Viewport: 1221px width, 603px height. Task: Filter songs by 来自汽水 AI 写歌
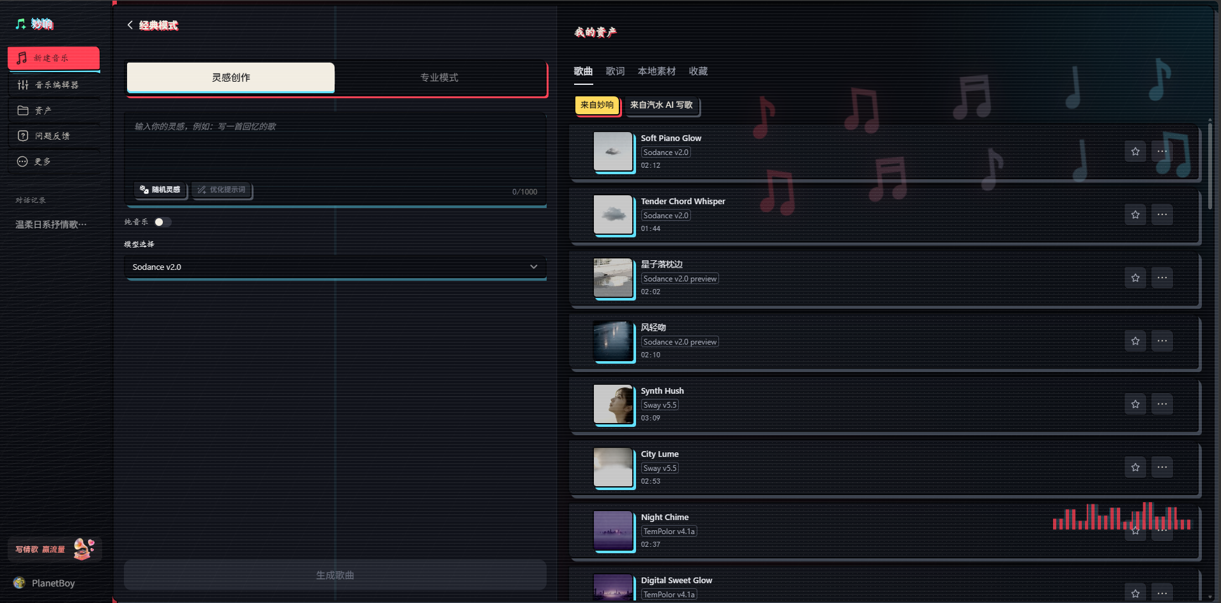661,105
